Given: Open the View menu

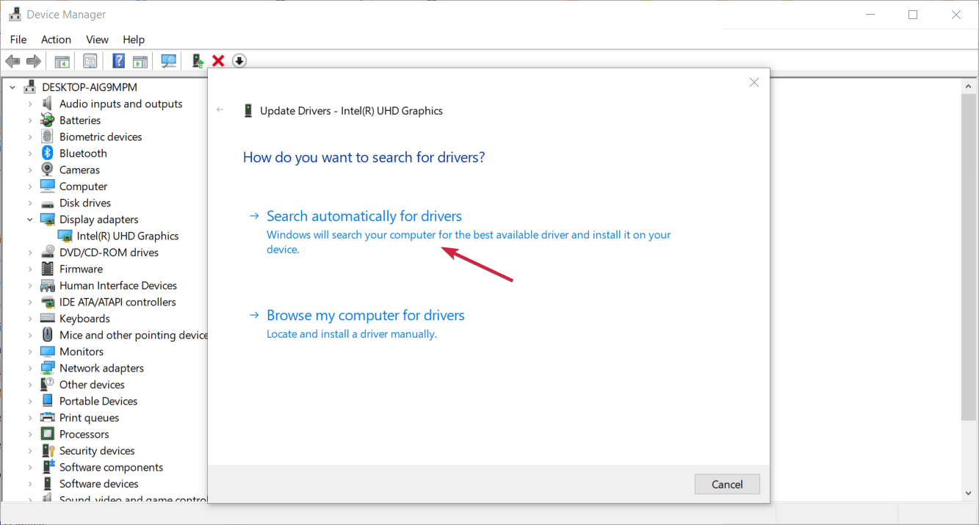Looking at the screenshot, I should point(96,39).
